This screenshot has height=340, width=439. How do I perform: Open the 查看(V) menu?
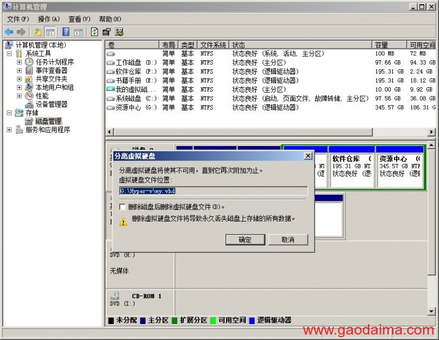pyautogui.click(x=79, y=19)
